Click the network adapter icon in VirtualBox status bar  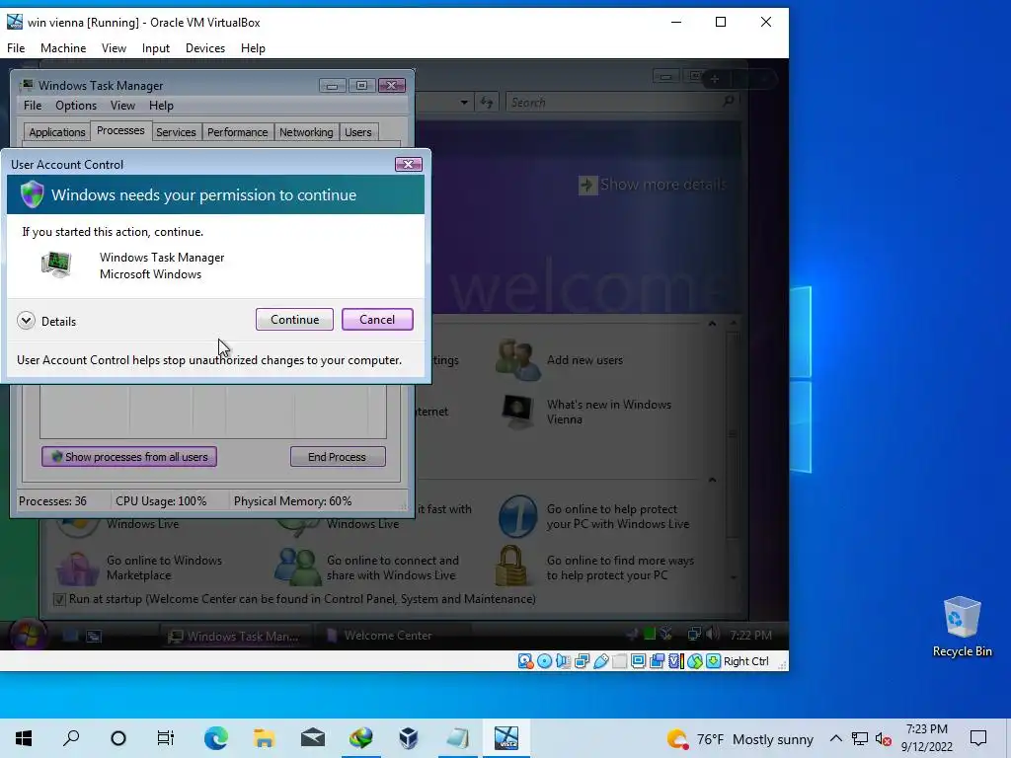coord(582,661)
